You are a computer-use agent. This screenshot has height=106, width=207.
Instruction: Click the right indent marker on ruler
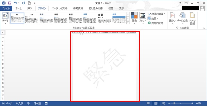click(127, 33)
